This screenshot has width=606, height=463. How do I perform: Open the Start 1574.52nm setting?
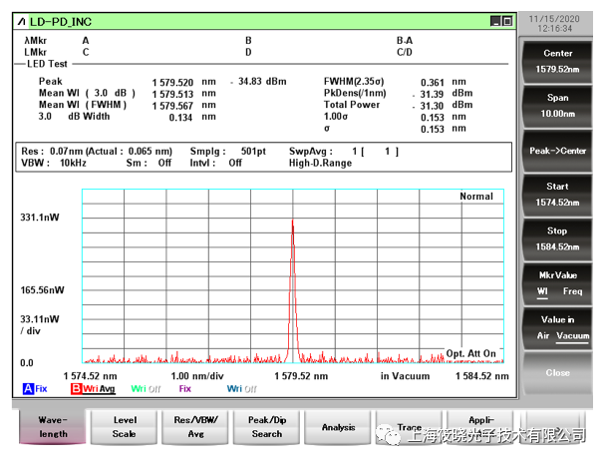click(557, 194)
